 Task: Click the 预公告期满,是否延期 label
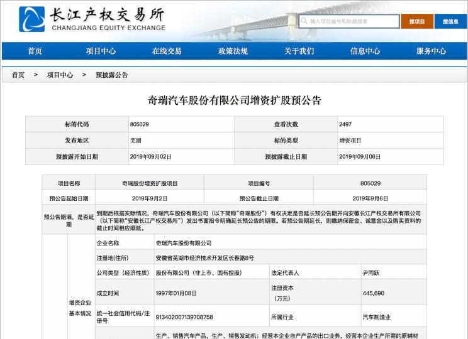[69, 220]
